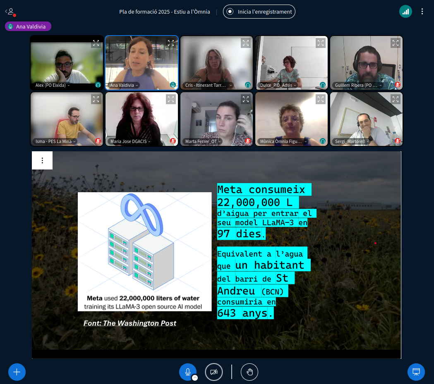
Task: Fullscreen Marta Ferrer_OT webcam
Action: point(246,99)
